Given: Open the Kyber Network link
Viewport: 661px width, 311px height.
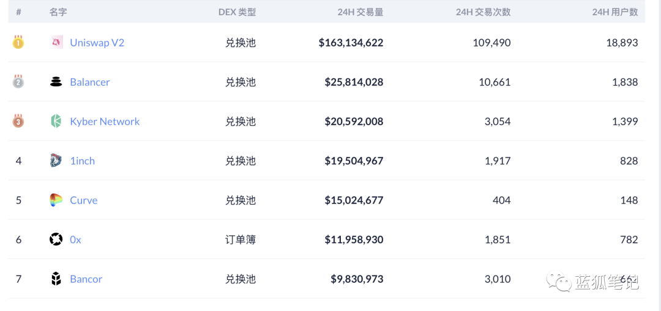Looking at the screenshot, I should [105, 122].
